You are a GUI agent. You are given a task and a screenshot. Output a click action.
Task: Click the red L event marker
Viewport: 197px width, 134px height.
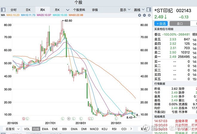[x=90, y=119]
